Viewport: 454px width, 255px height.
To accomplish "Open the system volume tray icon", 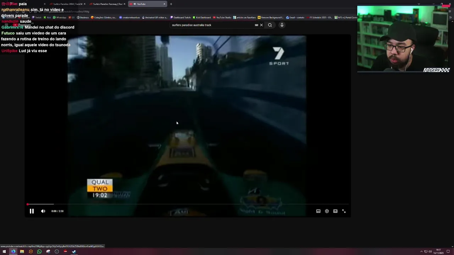I will [430, 251].
